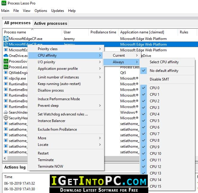Toggle CPU 12 affinity

(167, 167)
